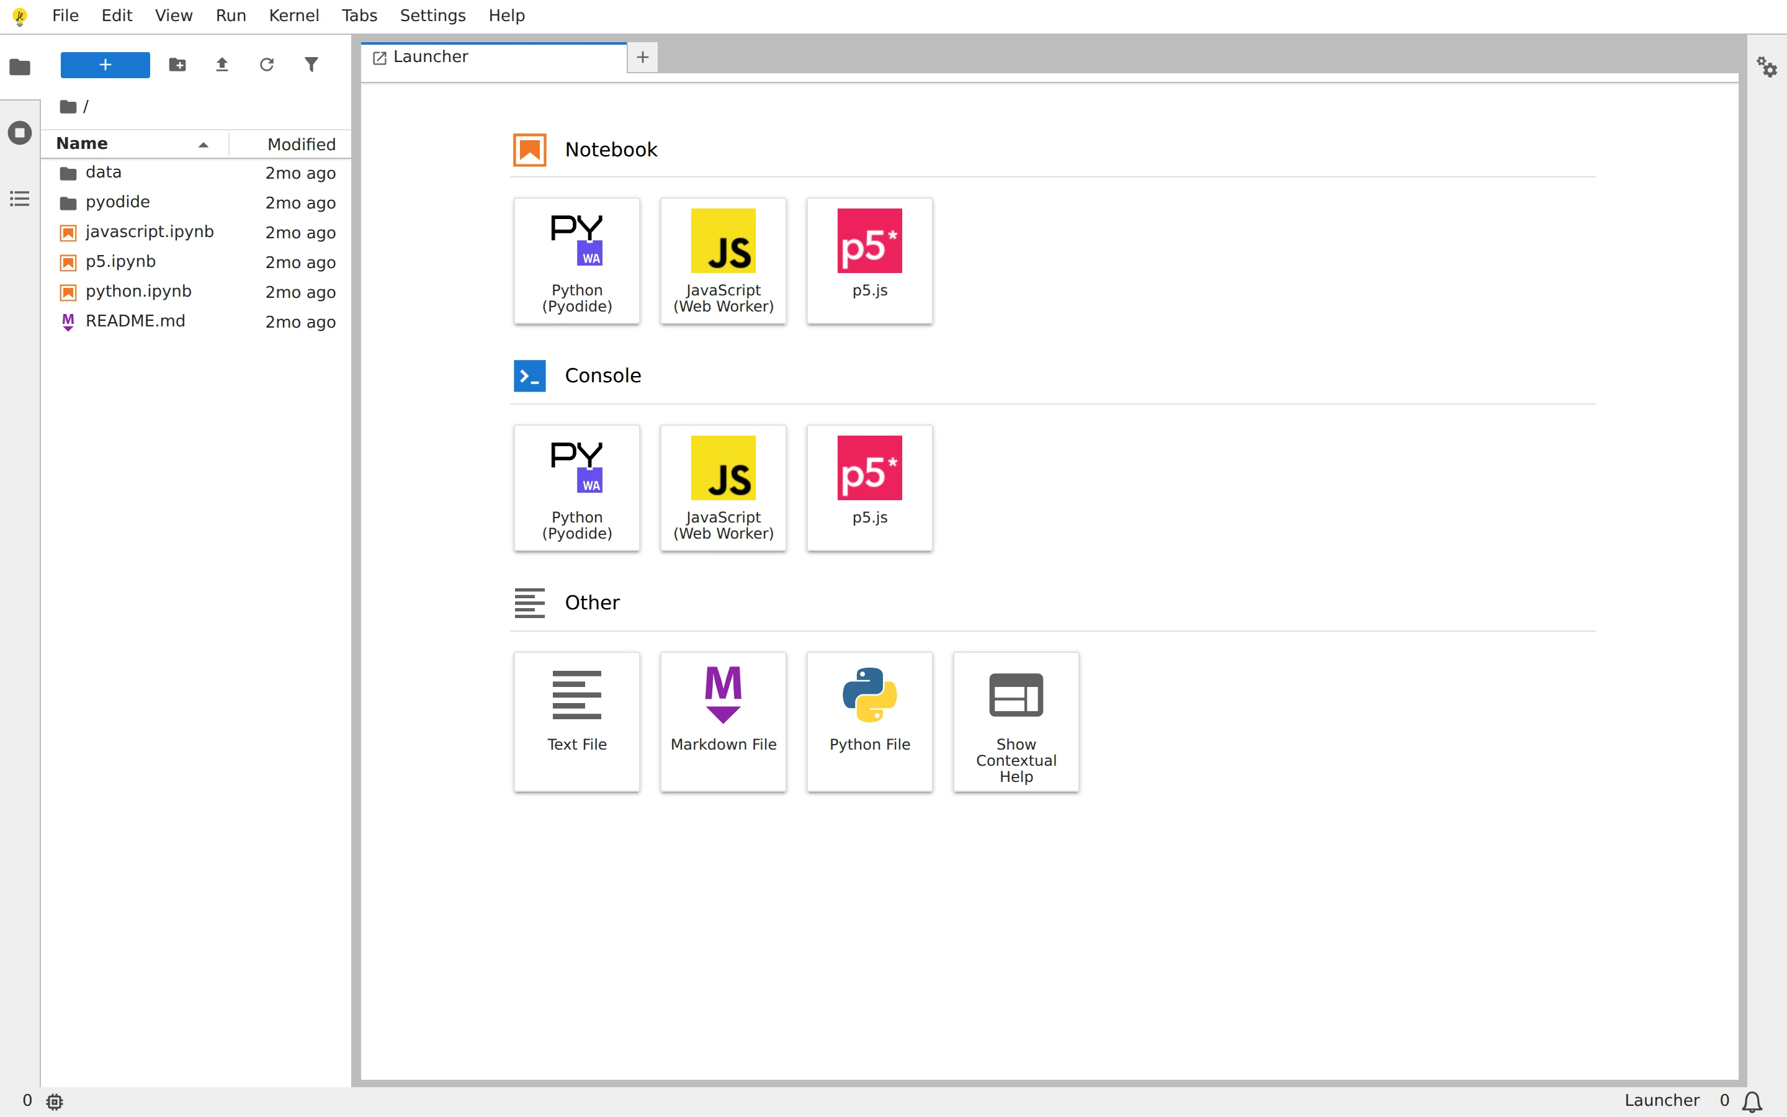Click Launcher label in status bar
Image resolution: width=1787 pixels, height=1117 pixels.
[1662, 1101]
